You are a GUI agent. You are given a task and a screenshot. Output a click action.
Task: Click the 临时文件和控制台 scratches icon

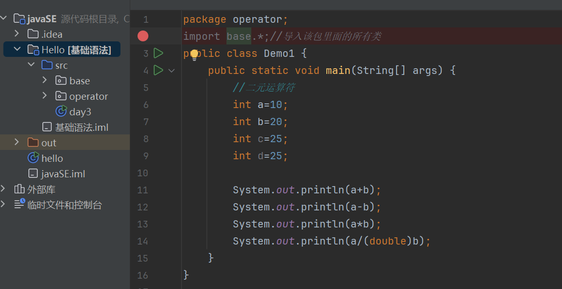tap(19, 204)
